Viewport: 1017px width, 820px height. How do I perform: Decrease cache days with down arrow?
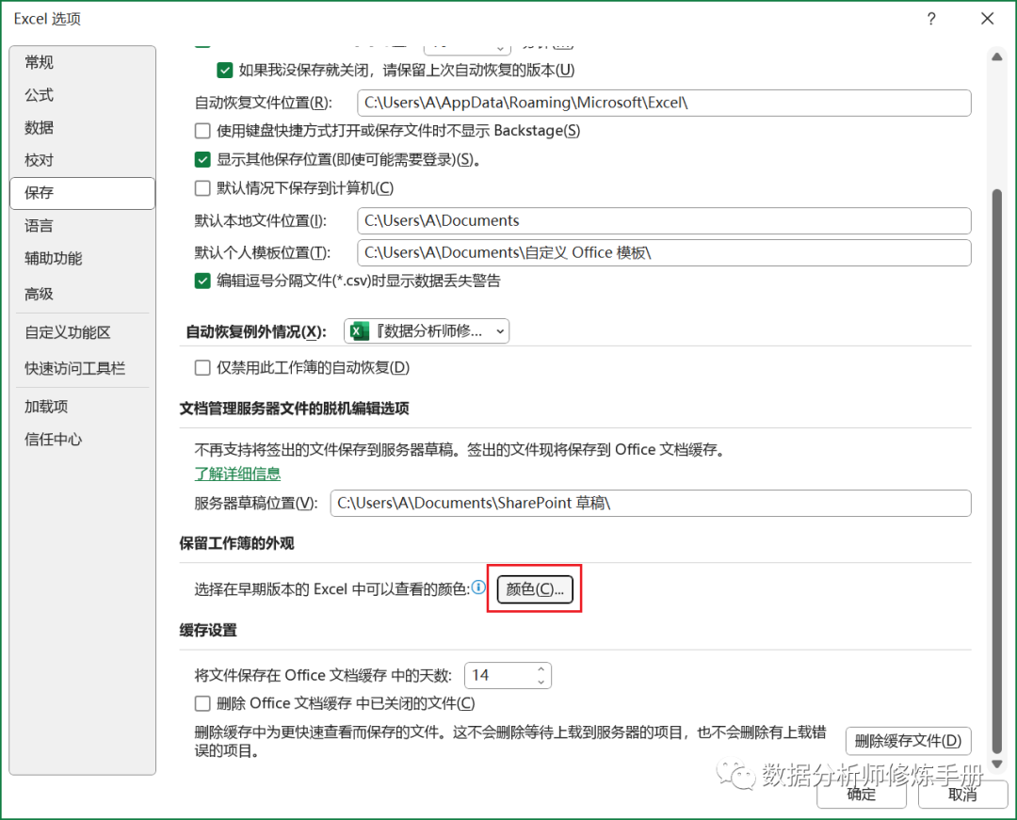pyautogui.click(x=541, y=682)
